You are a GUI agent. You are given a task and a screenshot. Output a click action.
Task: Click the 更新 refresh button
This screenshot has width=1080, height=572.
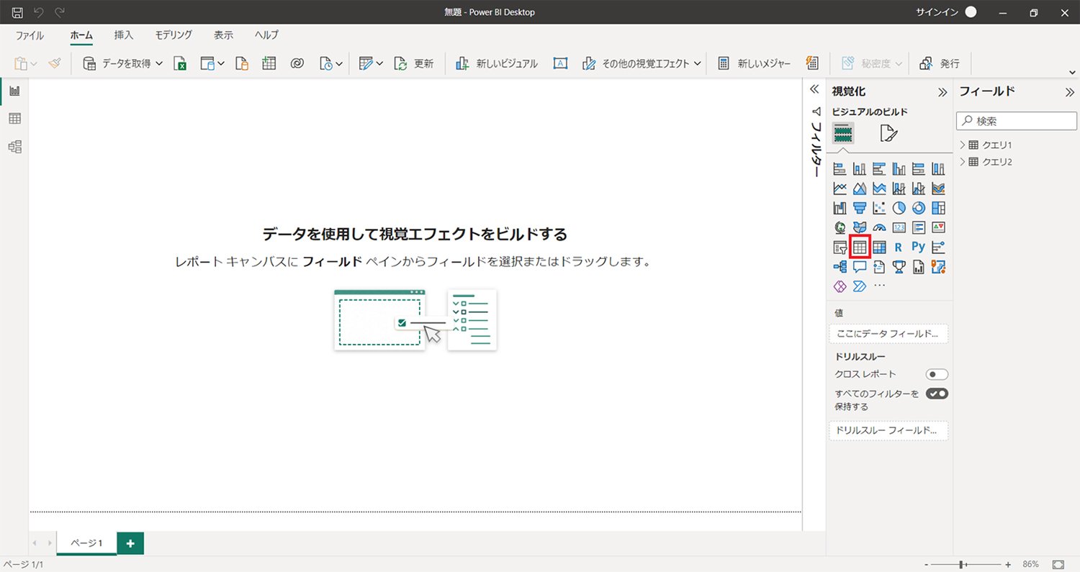(x=414, y=63)
